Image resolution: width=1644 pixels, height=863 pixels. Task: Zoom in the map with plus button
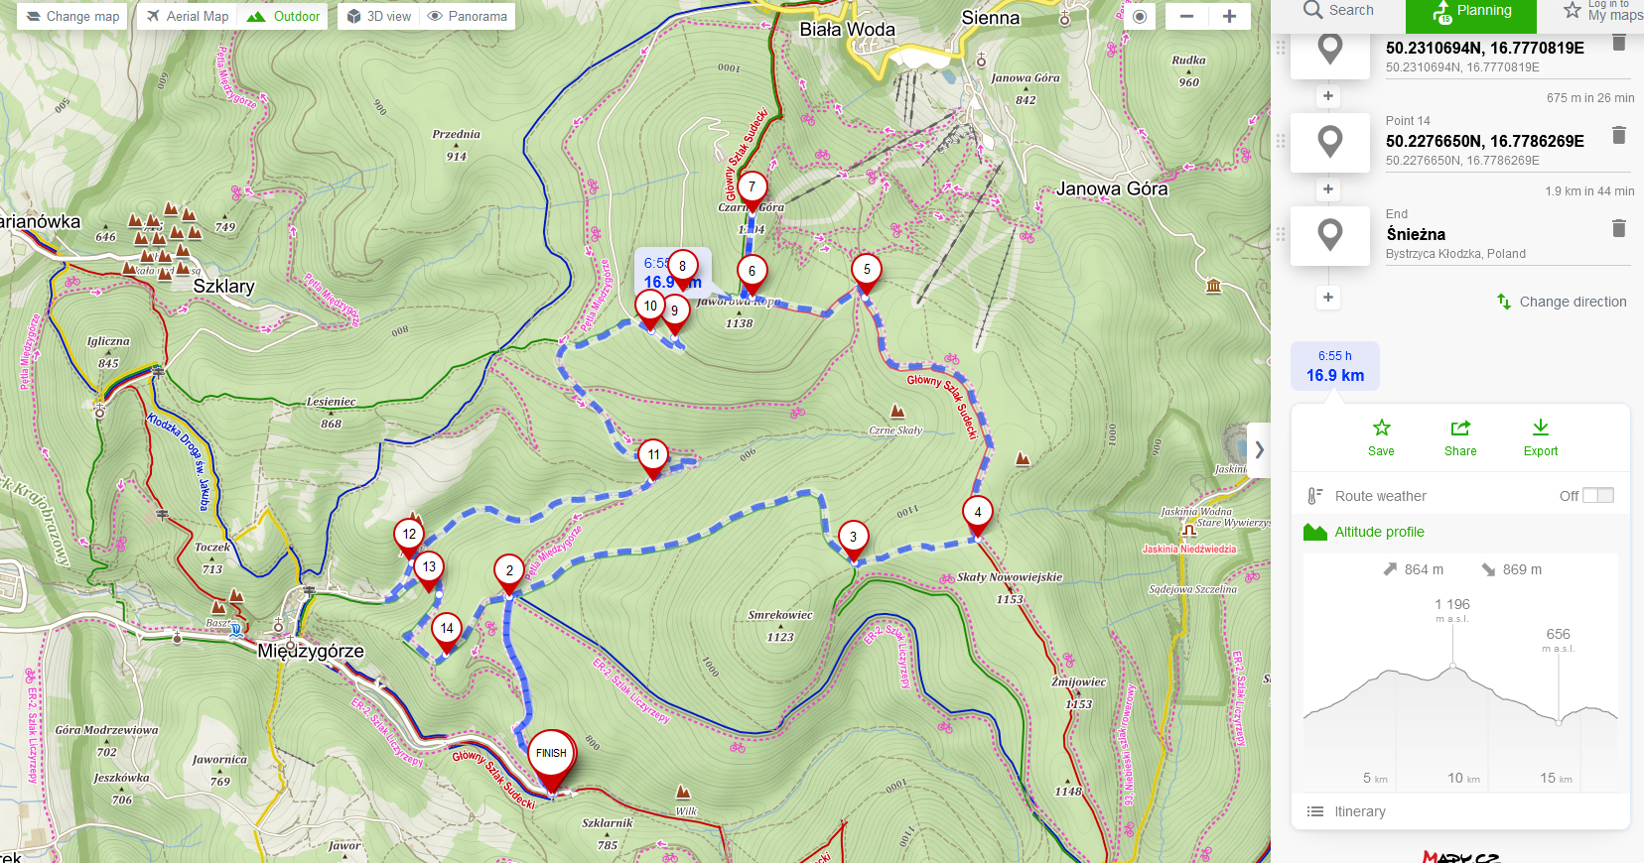[x=1229, y=17]
